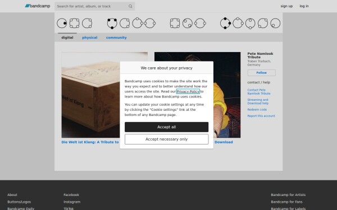Open Bandcamp for Fans footer link
The image size is (337, 210).
(286, 202)
